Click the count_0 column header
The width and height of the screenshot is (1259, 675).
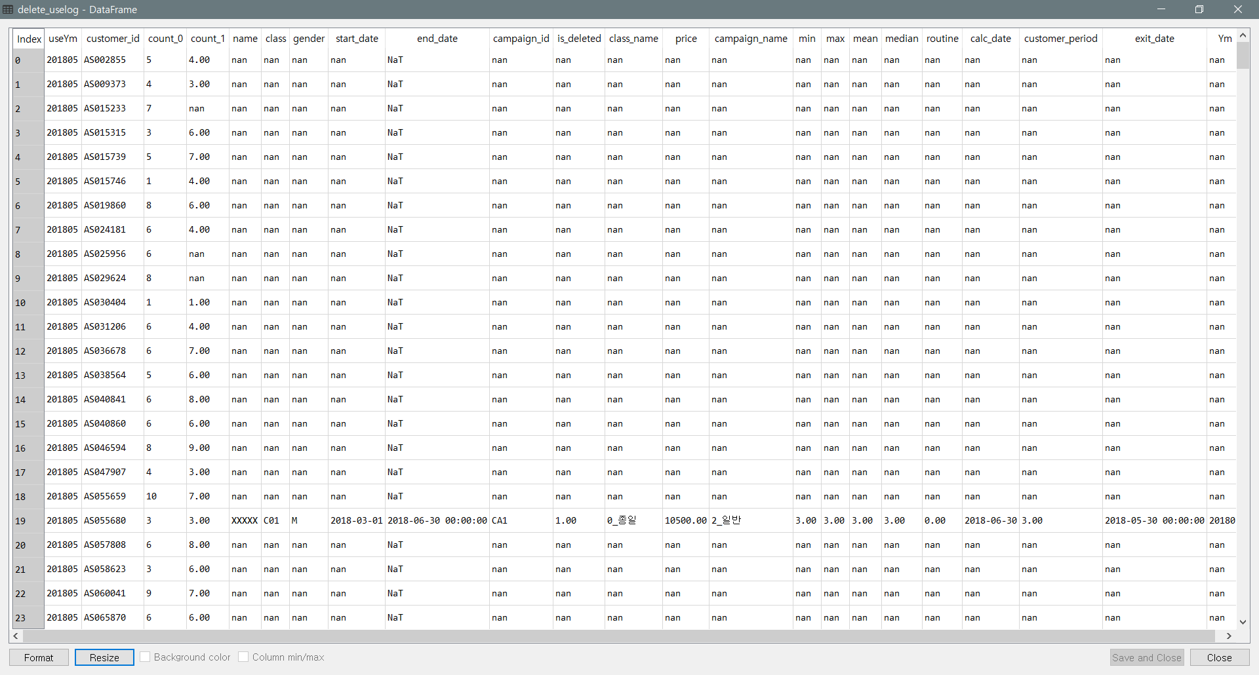pos(165,39)
